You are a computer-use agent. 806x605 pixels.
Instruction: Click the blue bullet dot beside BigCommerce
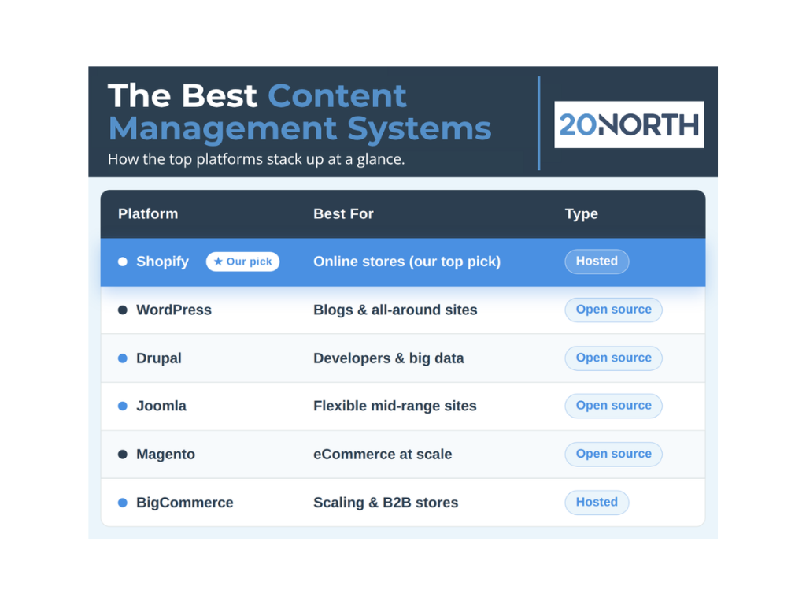[x=122, y=503]
